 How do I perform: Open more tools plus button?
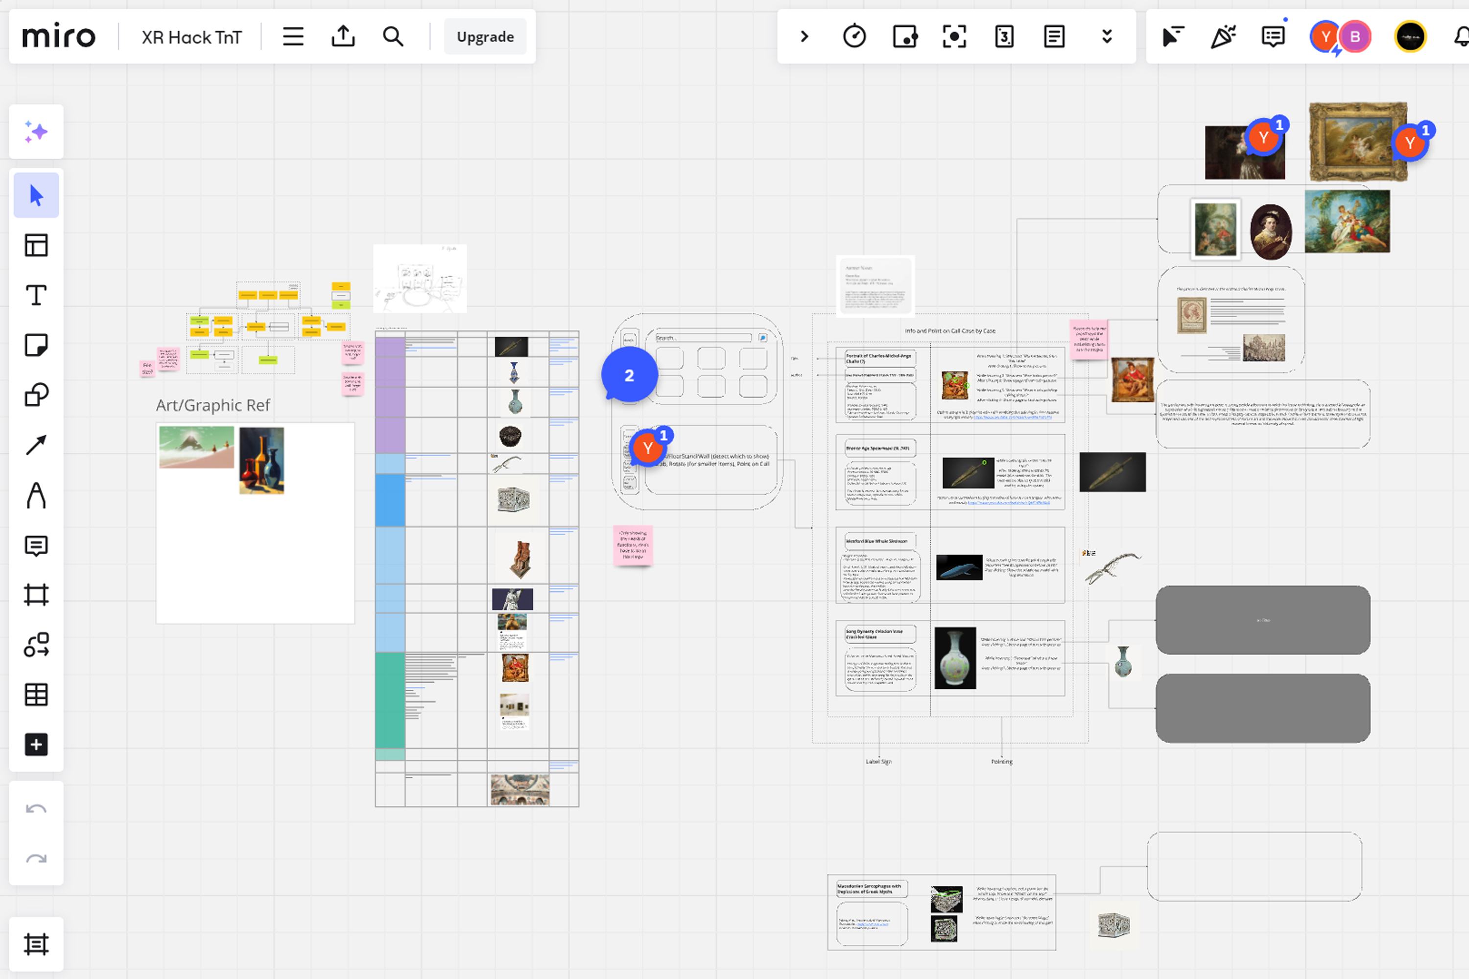click(36, 744)
